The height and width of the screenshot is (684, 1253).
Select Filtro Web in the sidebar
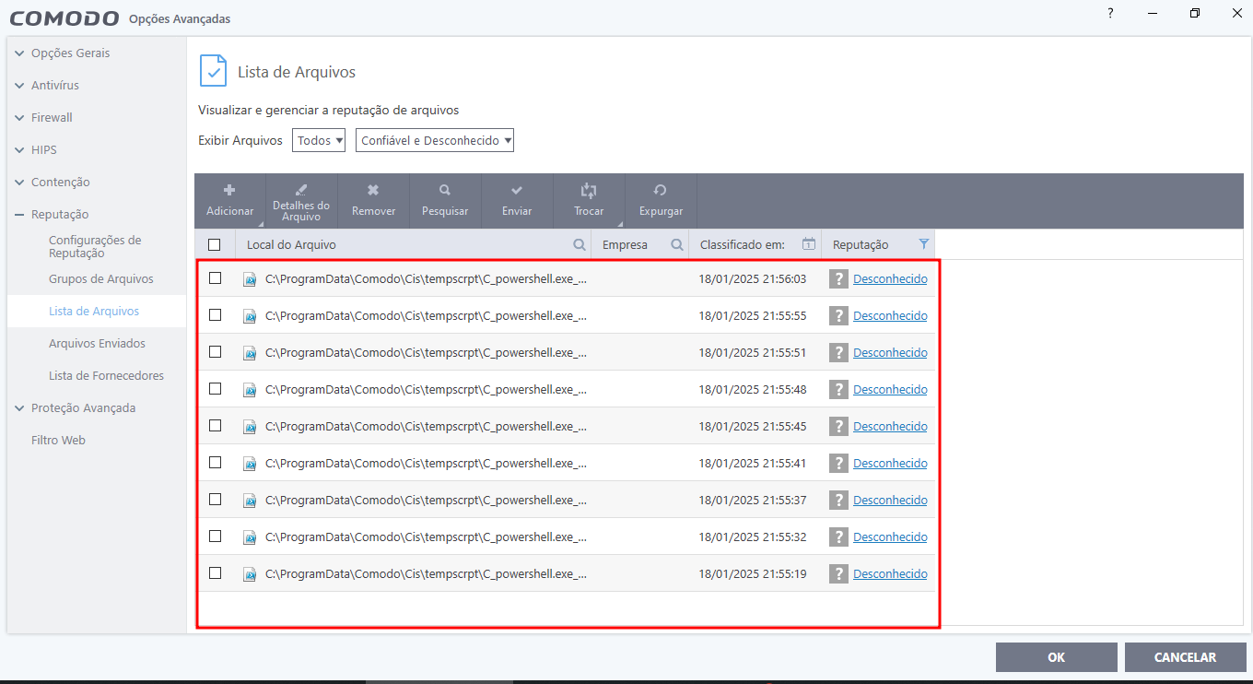tap(58, 440)
